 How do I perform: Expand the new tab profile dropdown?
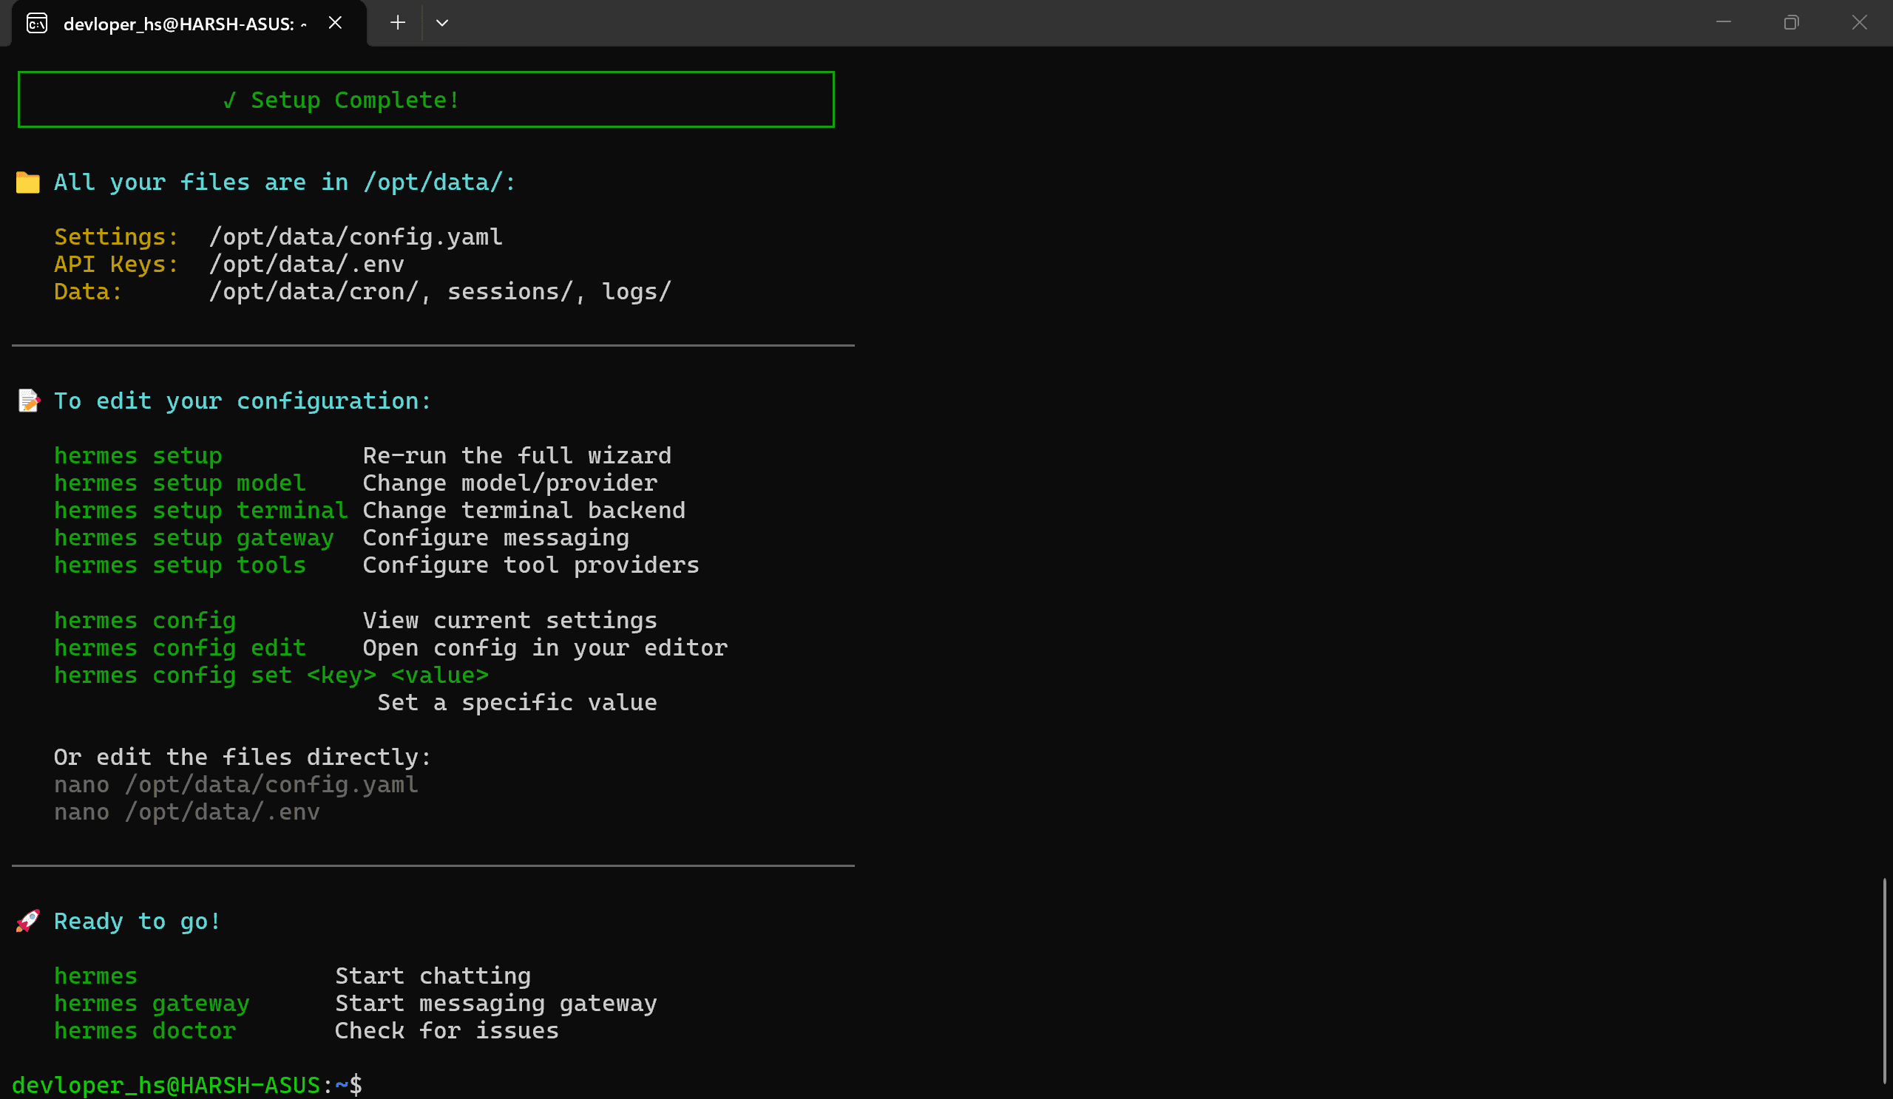(441, 23)
